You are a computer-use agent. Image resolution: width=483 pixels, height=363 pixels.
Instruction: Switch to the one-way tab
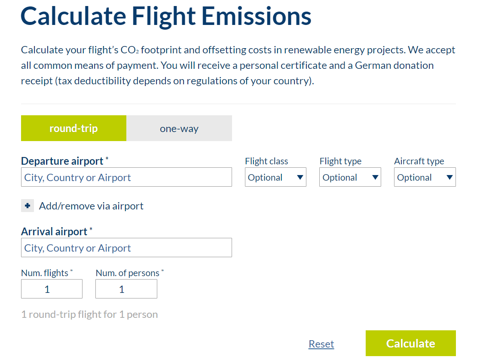pyautogui.click(x=179, y=128)
